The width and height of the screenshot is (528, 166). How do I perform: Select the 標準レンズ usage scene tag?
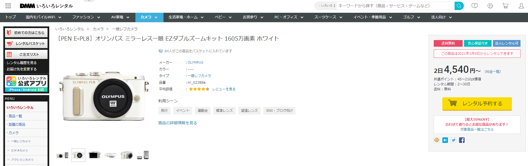(x=224, y=111)
